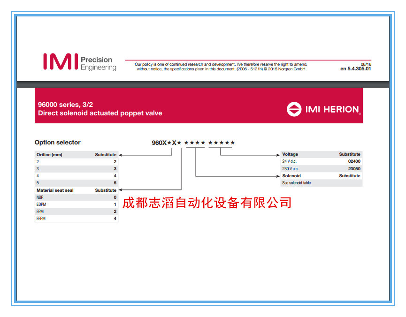Select the 'FPM' material row label
Screen dimensions: 406x317
40,211
